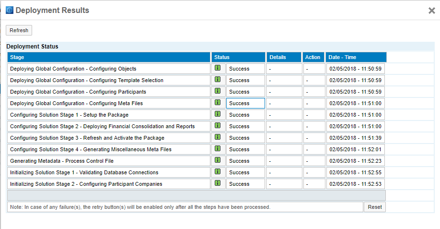This screenshot has width=440, height=229.
Task: Click status icon for Configuring Objects row
Action: [218, 68]
